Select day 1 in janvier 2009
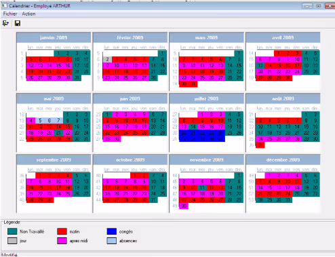Image resolution: width=335 pixels, height=257 pixels. (x=58, y=53)
